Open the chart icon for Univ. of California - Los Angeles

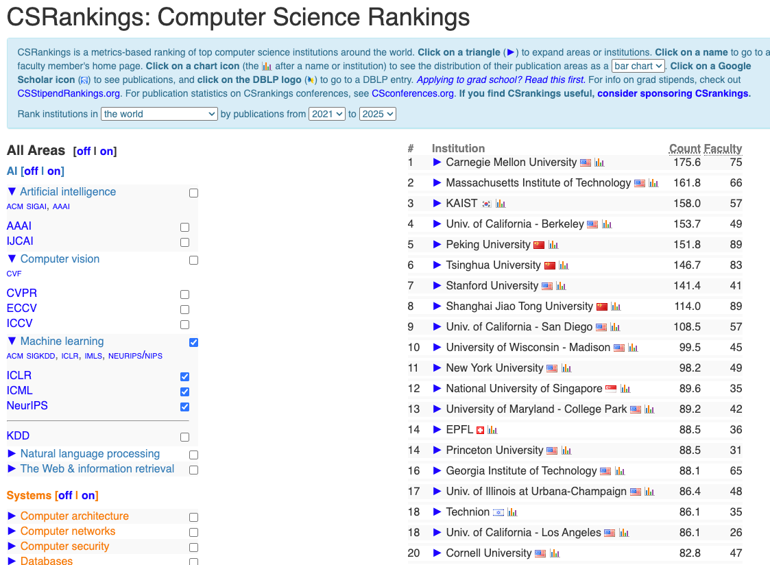tap(624, 533)
